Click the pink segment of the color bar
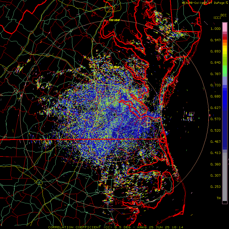 point(225,27)
